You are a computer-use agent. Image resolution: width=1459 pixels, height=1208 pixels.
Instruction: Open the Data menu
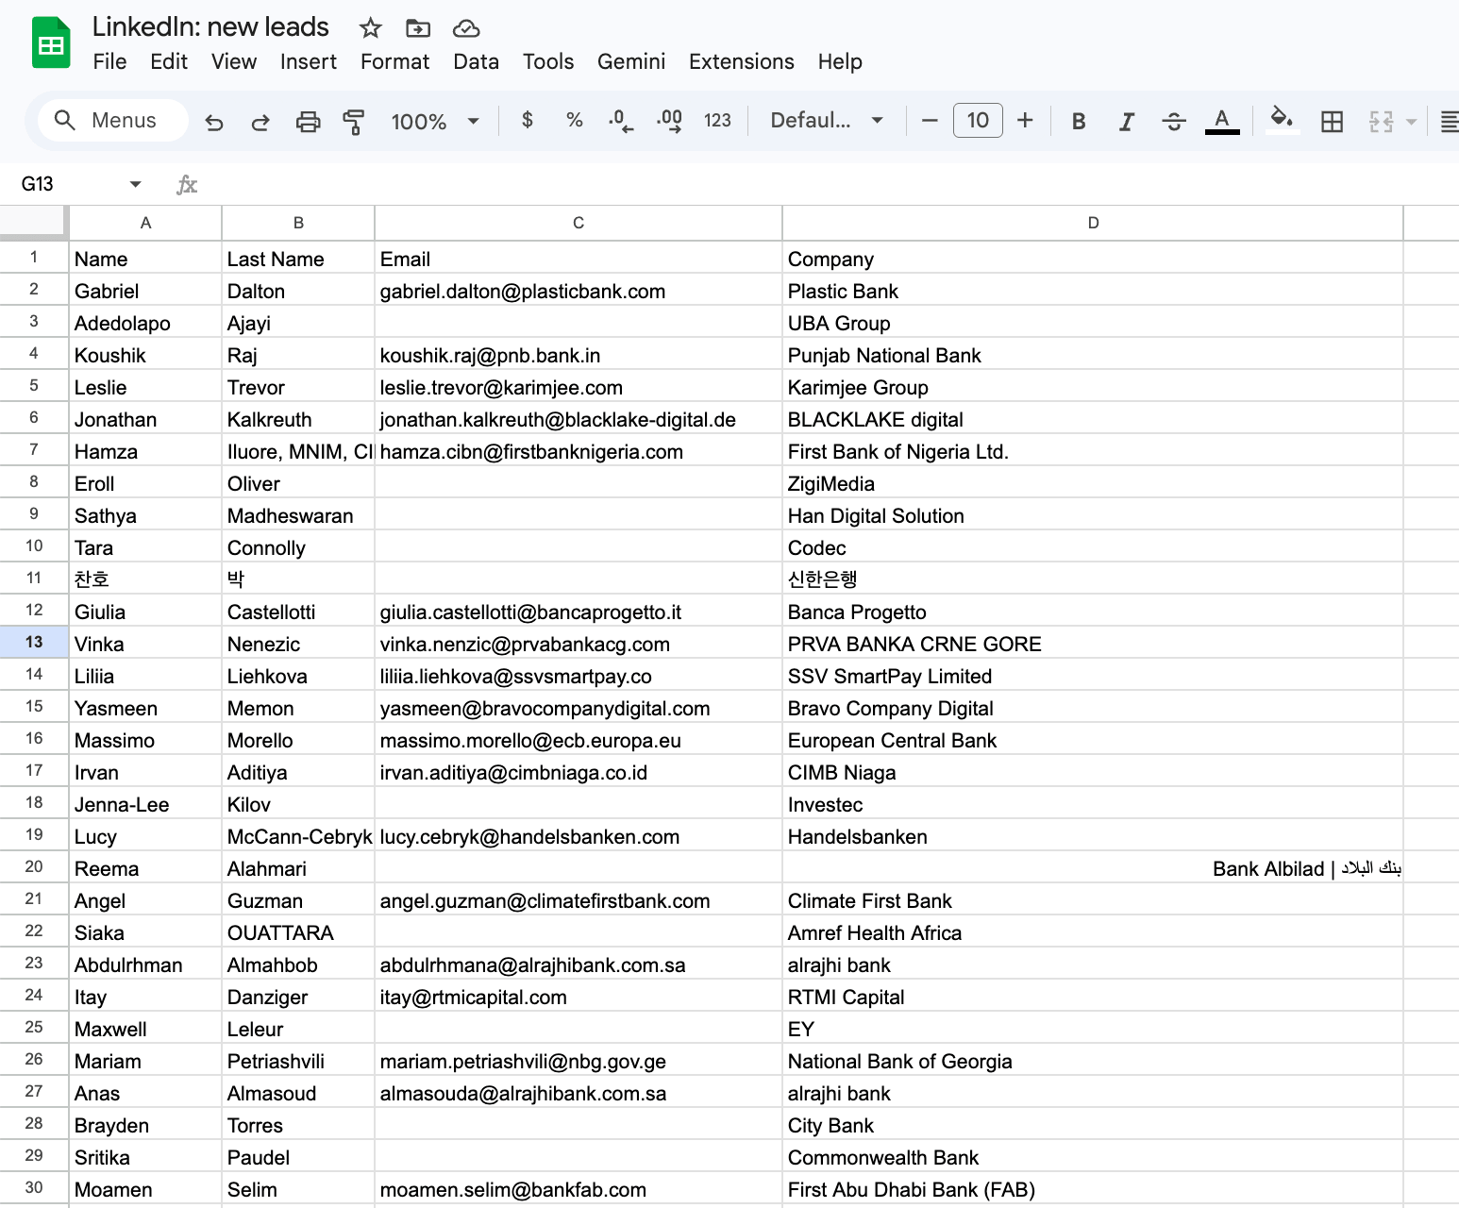(476, 61)
